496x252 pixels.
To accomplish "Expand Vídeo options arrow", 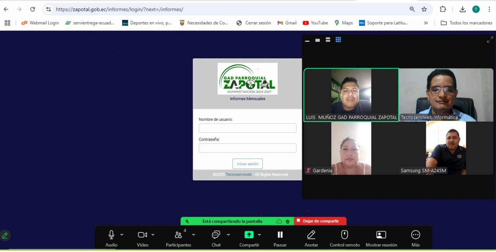I will (x=153, y=235).
